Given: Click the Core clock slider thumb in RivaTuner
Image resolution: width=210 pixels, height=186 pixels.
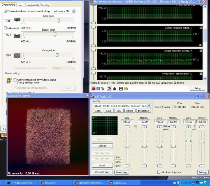Looking at the screenshot, I should pyautogui.click(x=59, y=20).
